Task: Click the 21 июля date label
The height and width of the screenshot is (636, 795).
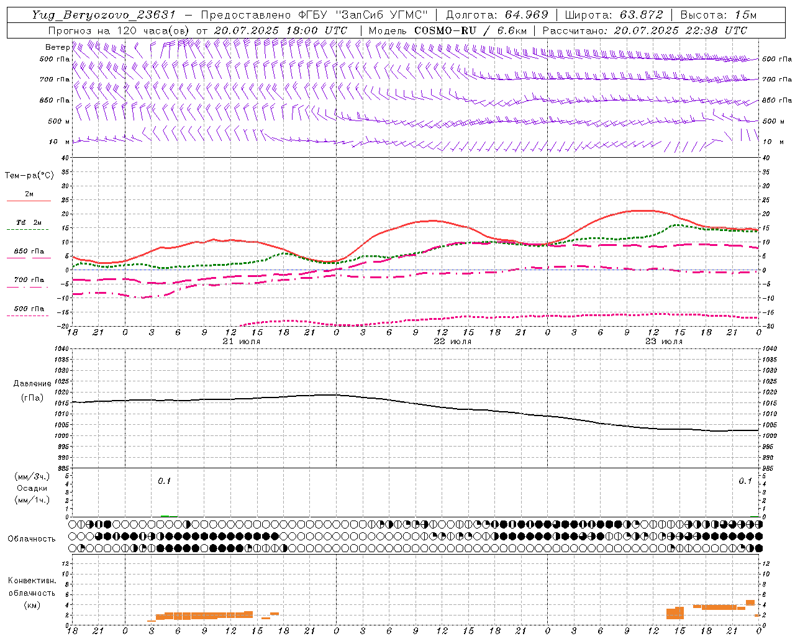Action: click(x=242, y=342)
